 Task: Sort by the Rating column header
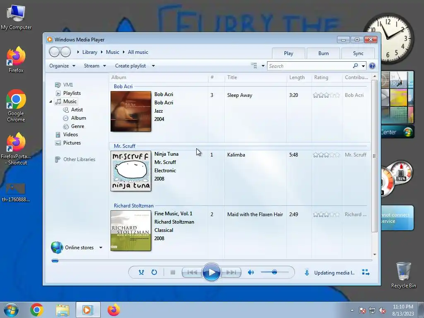point(327,77)
